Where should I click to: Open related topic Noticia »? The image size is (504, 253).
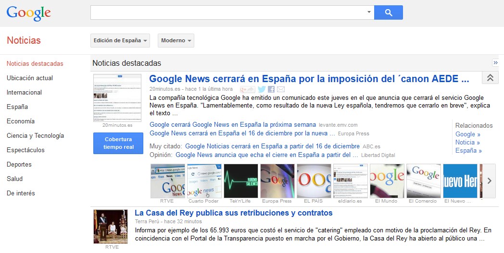[467, 142]
